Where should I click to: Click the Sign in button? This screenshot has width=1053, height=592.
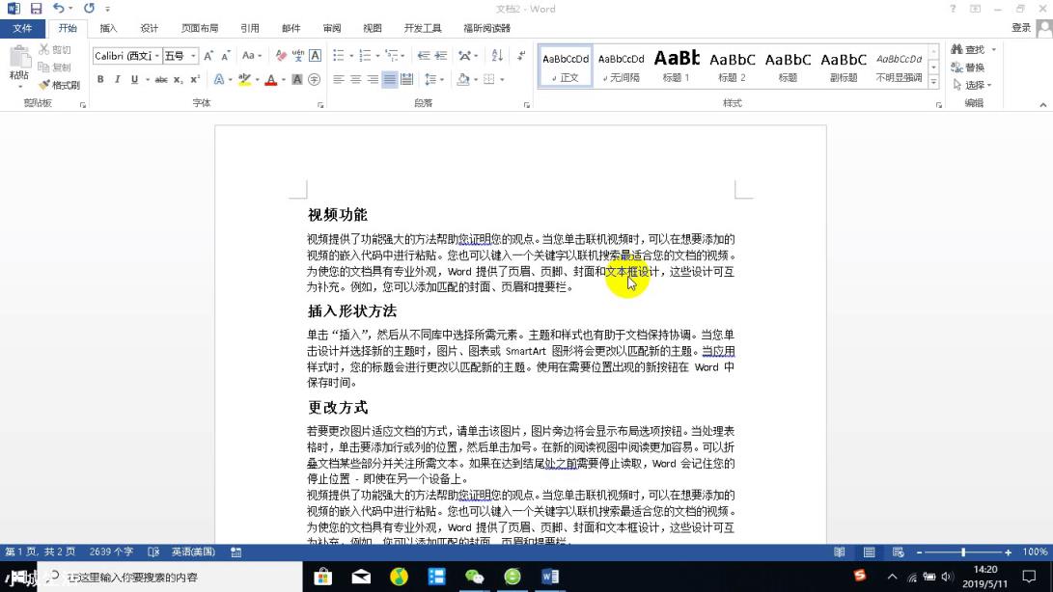(1021, 28)
